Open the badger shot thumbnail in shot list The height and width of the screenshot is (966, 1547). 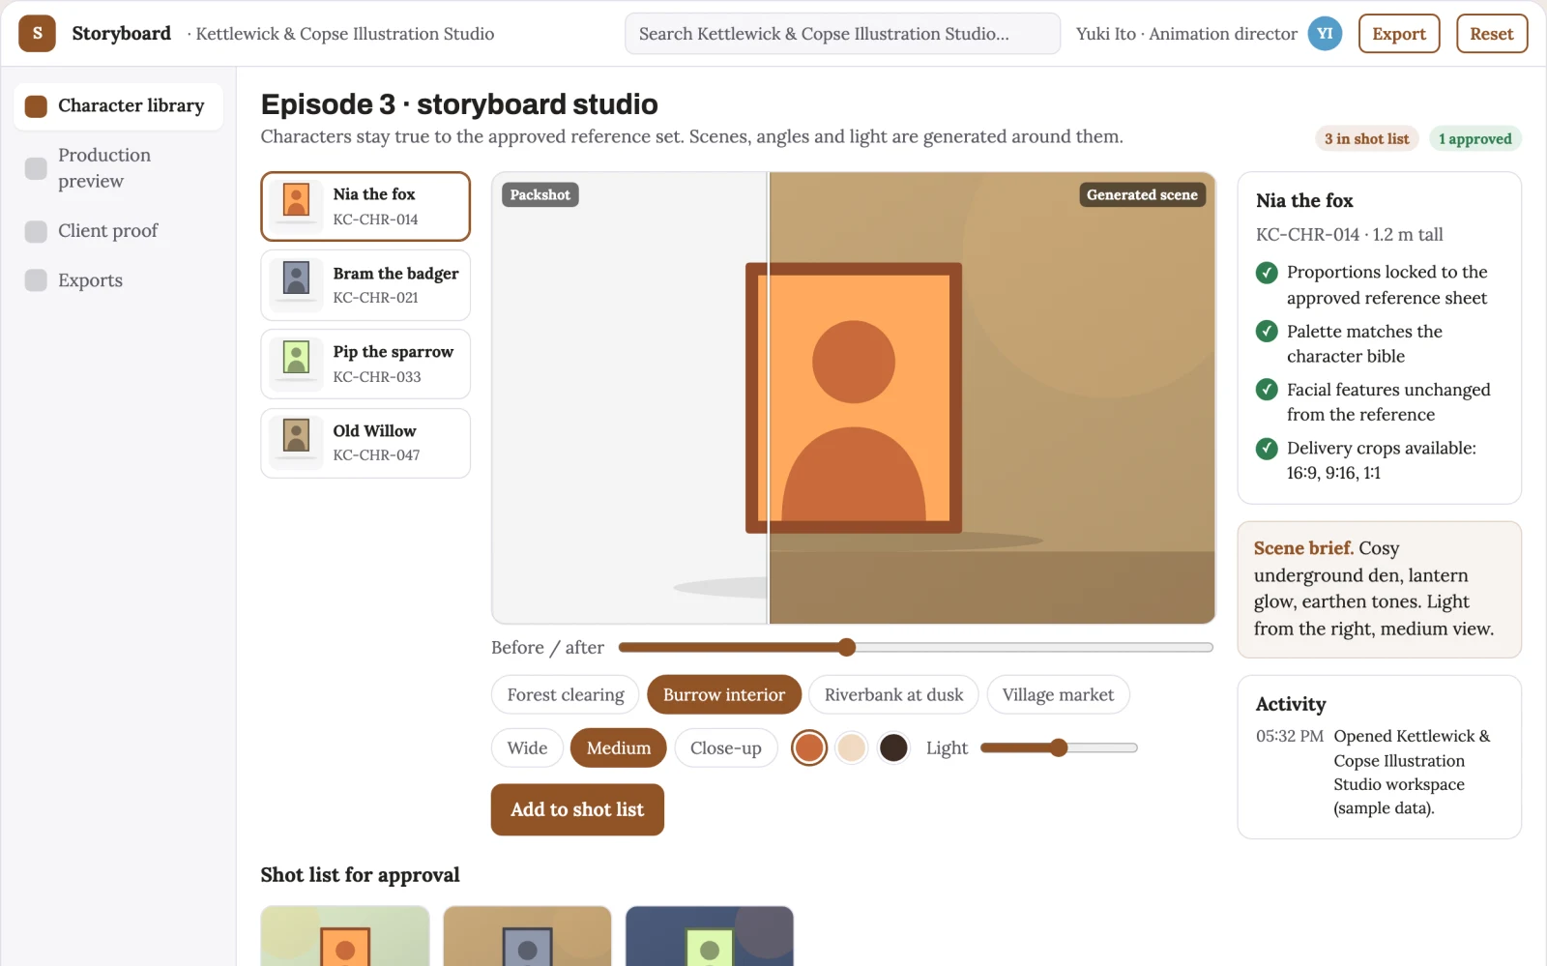pos(527,936)
